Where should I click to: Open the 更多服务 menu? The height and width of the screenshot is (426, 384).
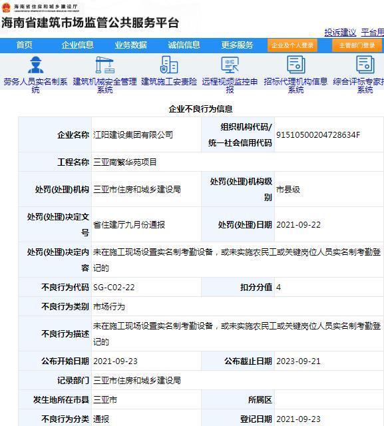(x=237, y=45)
